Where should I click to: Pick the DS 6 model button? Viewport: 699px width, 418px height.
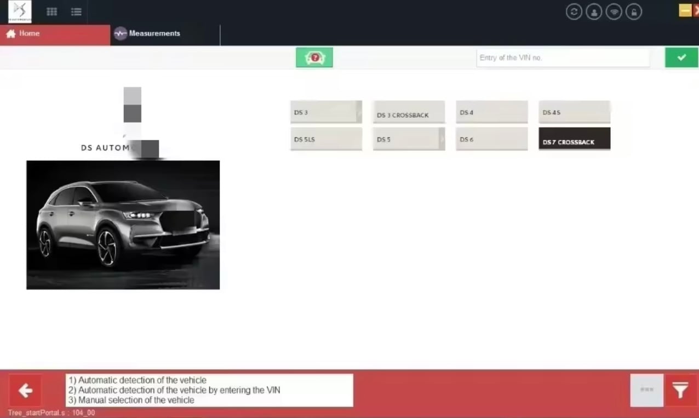pos(492,138)
